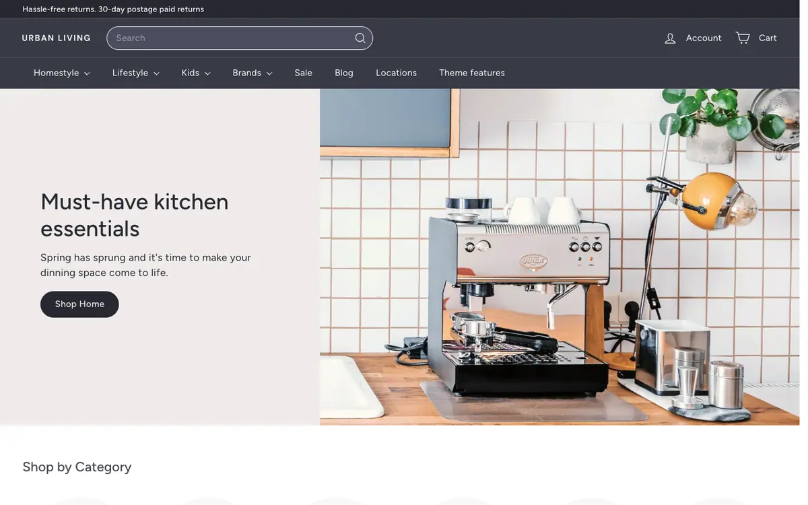Go to the Sale page

[x=304, y=73]
